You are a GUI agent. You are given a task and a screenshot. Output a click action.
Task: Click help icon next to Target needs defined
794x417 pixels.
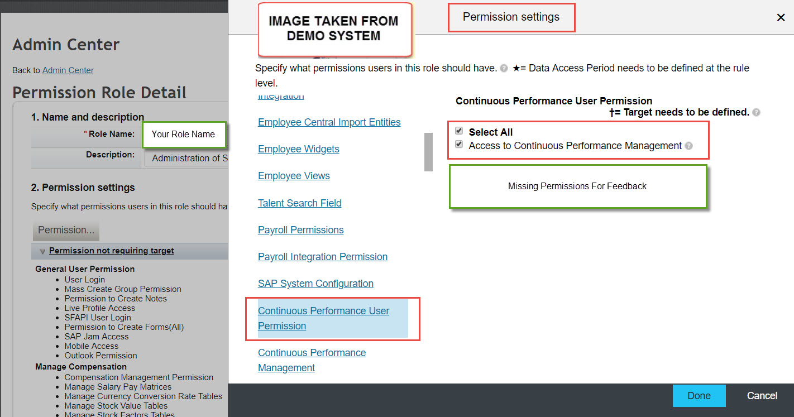pos(756,112)
